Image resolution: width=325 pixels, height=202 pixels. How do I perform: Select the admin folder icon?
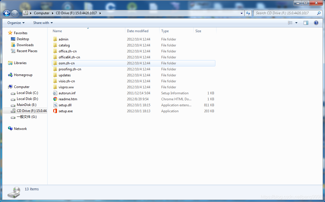tap(55, 39)
